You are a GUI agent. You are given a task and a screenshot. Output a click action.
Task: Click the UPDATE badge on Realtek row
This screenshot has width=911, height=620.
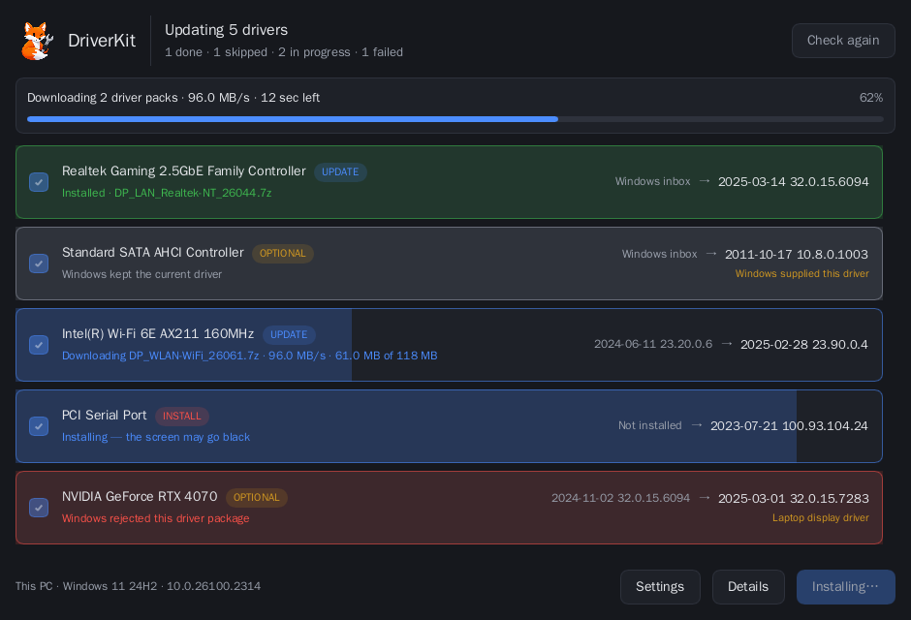coord(340,172)
